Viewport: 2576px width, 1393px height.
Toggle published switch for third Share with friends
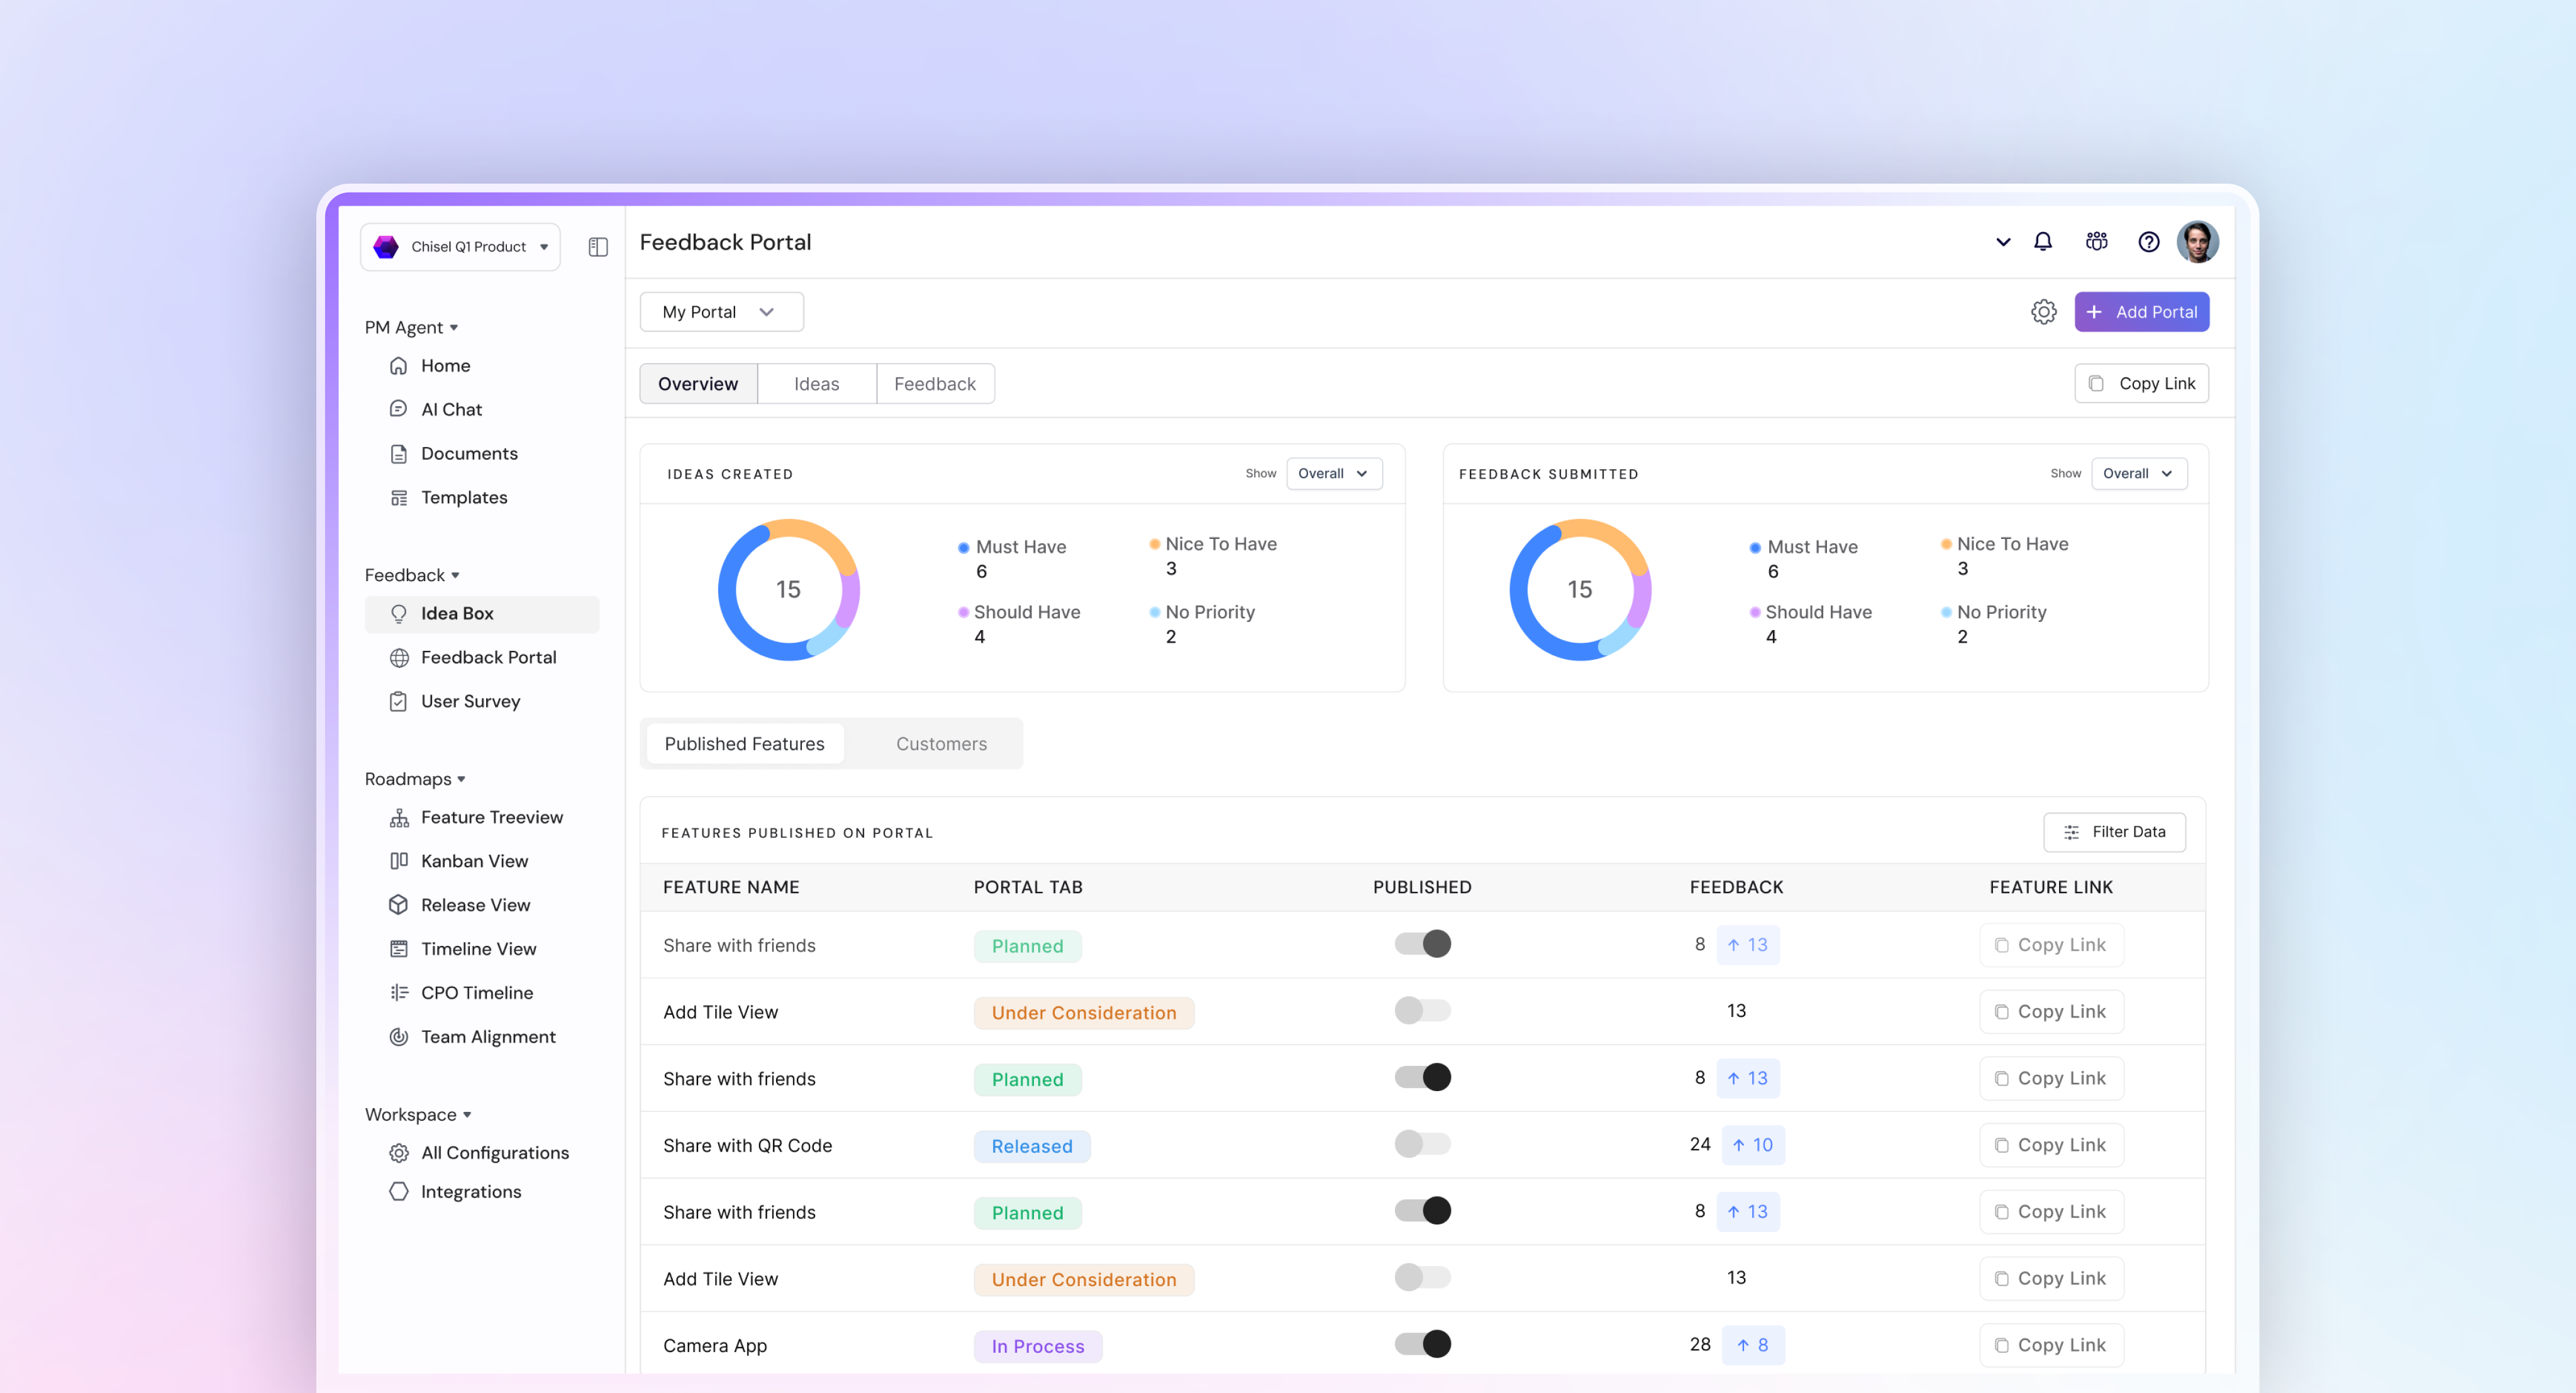coord(1422,1211)
